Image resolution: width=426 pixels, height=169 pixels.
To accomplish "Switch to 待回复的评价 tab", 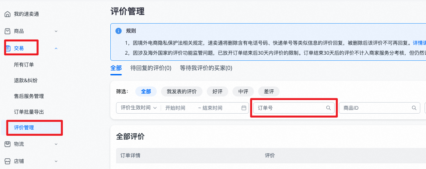I will [x=151, y=68].
